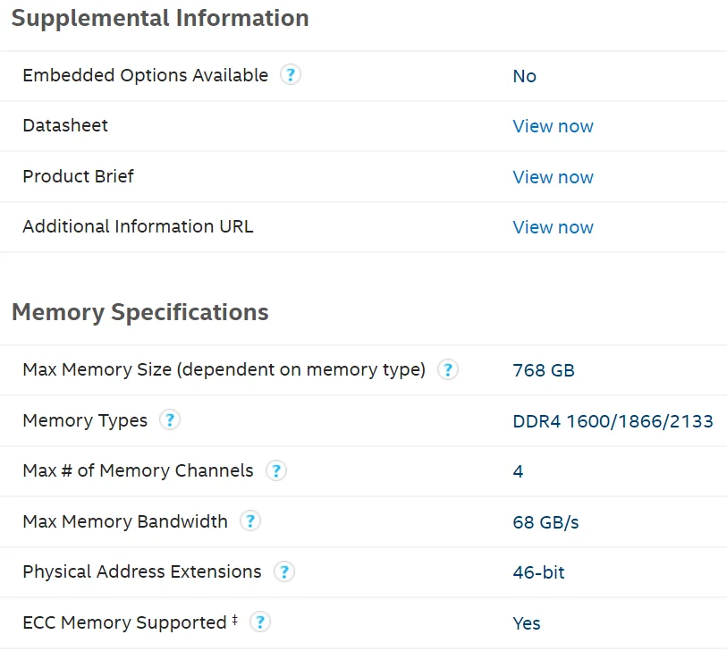Click the 68 GB/s bandwidth value
Image resolution: width=727 pixels, height=660 pixels.
[x=545, y=522]
